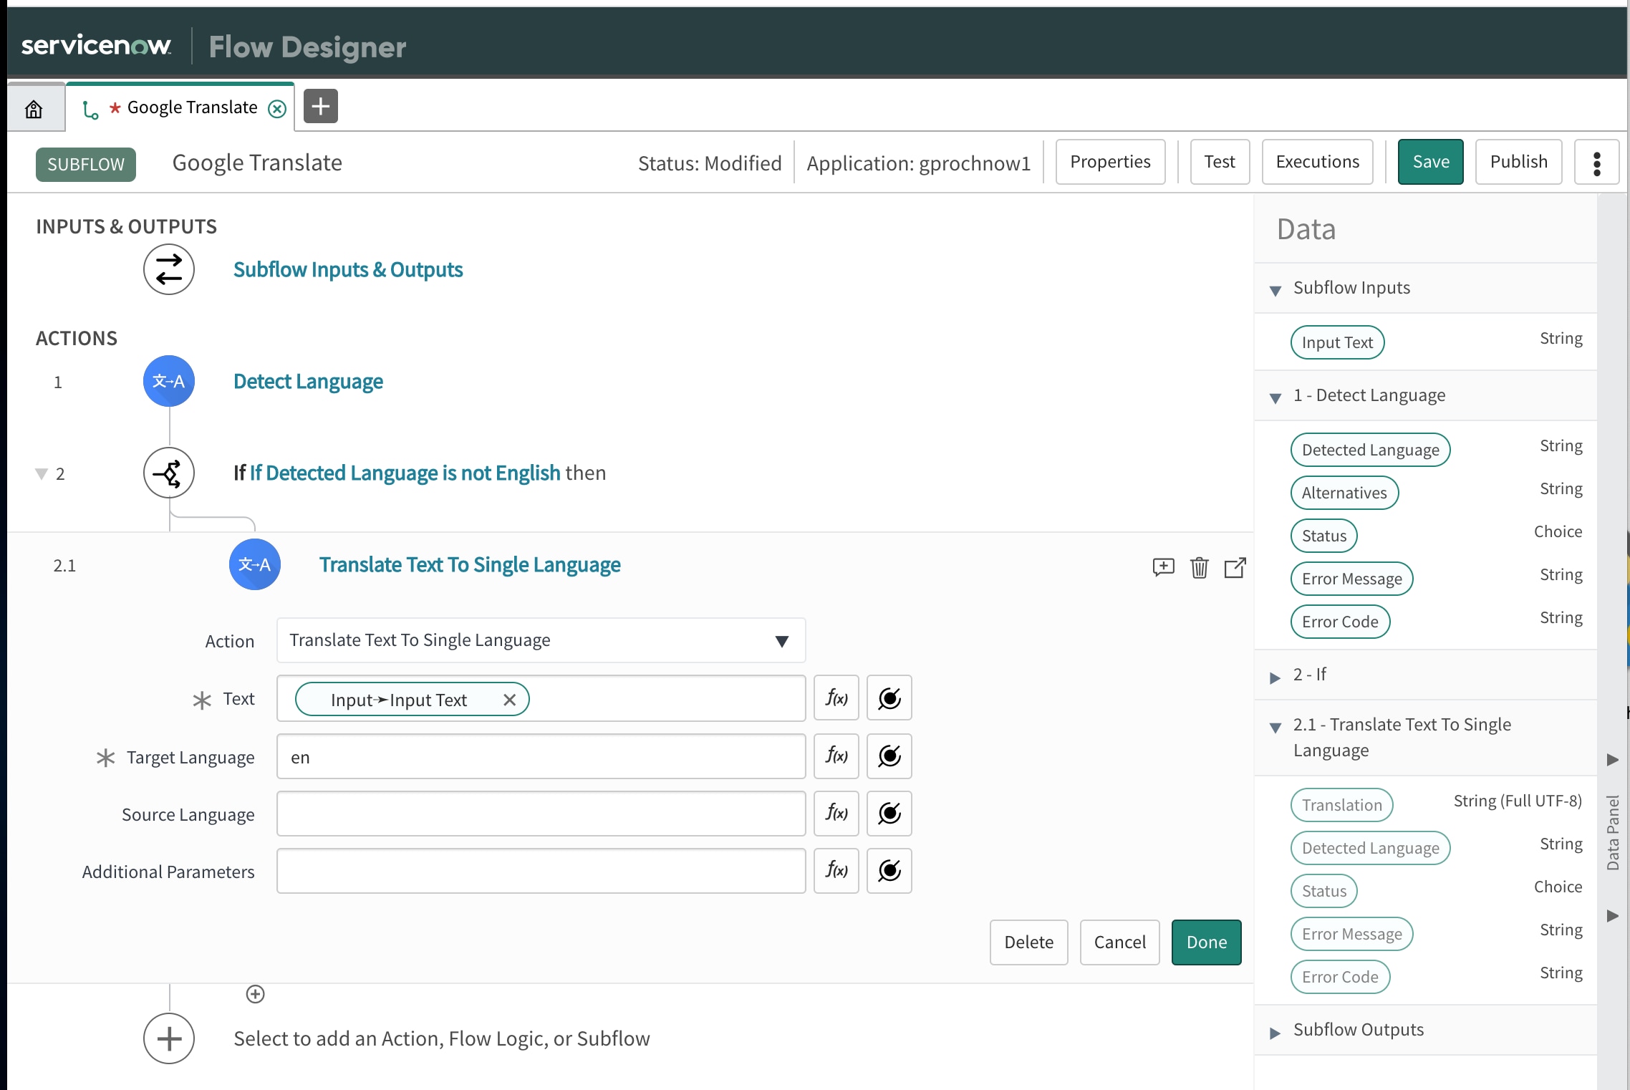The width and height of the screenshot is (1630, 1090).
Task: Open the Executions list
Action: (1317, 162)
